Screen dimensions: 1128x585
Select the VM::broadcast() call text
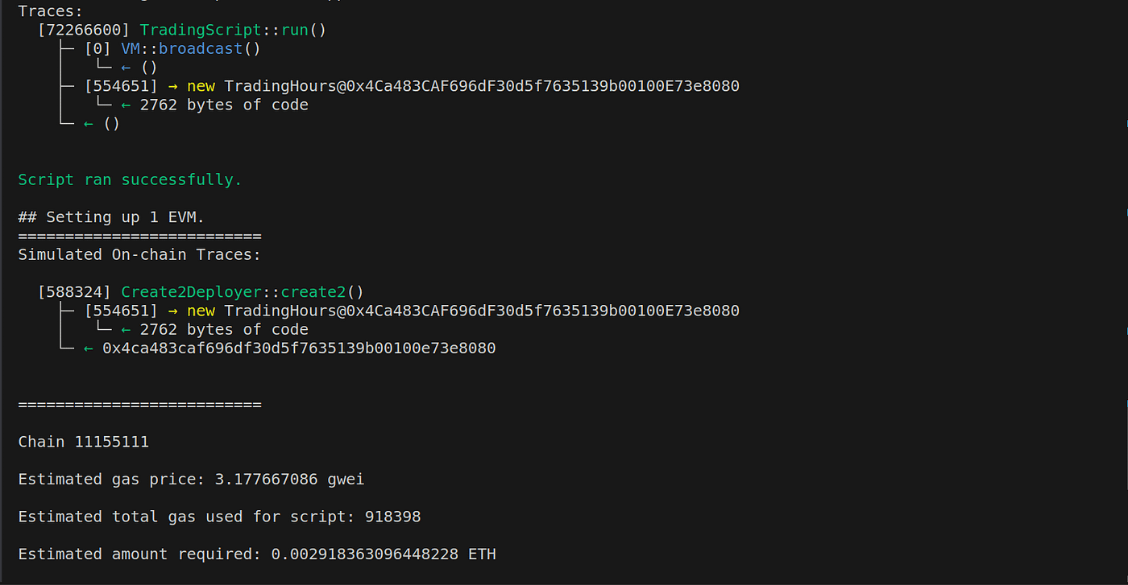[191, 49]
